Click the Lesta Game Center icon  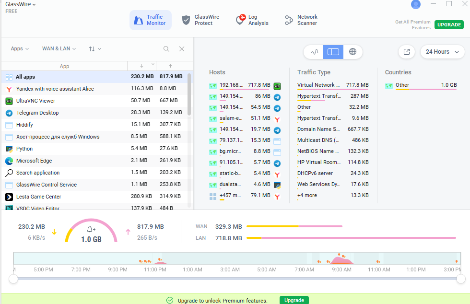point(9,197)
